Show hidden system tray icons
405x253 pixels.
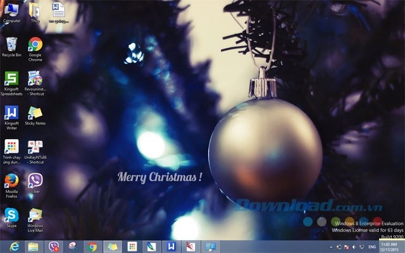[x=332, y=247]
